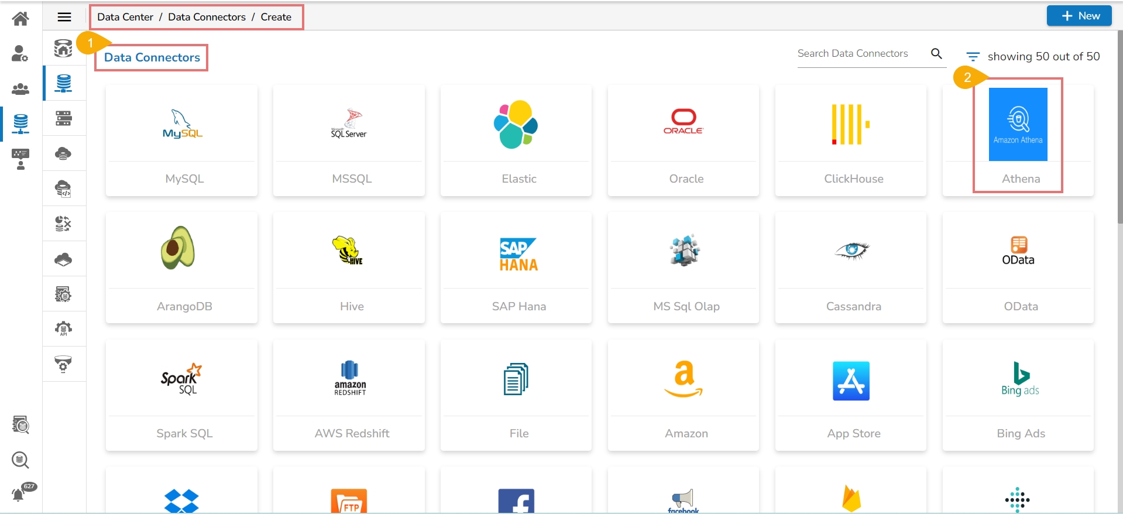The height and width of the screenshot is (514, 1123).
Task: Pick the Hive connector
Action: 349,268
